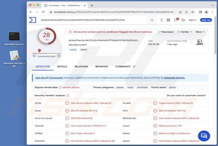The image size is (218, 146).
Task: Close the VirusTotal tab
Action: click(x=84, y=5)
